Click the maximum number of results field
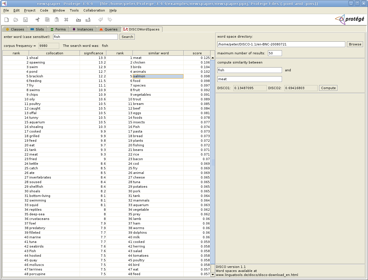Screen dimensions: 368x280 [x=275, y=53]
